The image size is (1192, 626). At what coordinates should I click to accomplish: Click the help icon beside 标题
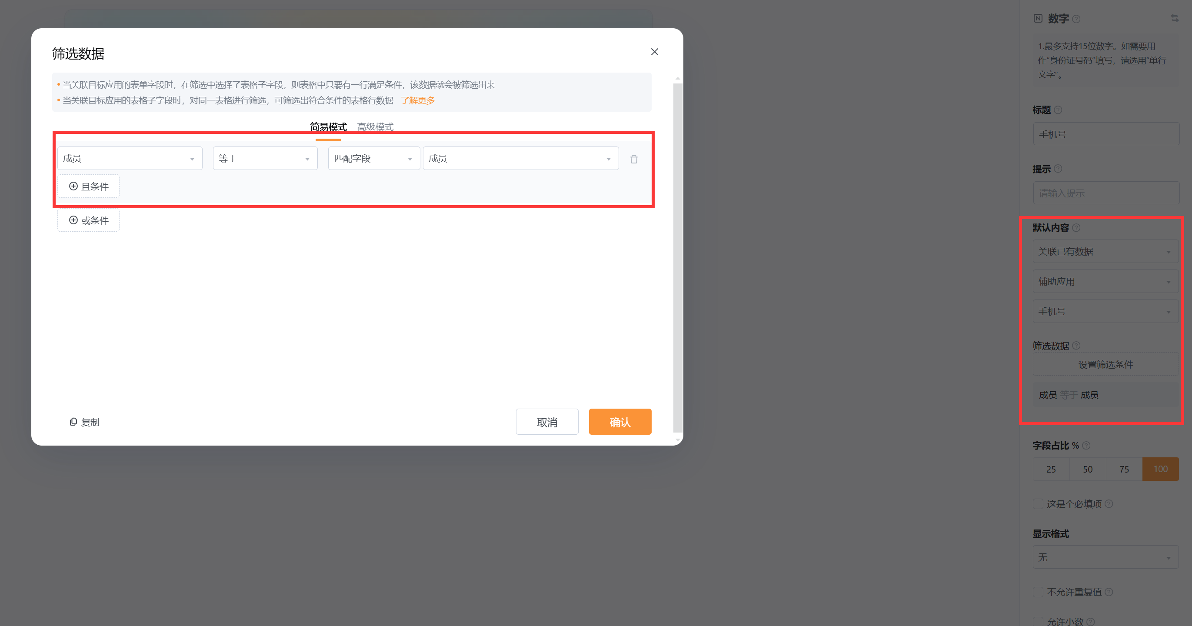tap(1058, 110)
